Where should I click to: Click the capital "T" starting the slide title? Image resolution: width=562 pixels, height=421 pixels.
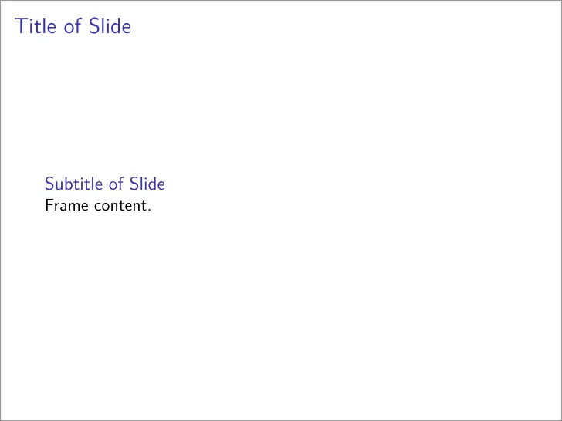coord(20,26)
